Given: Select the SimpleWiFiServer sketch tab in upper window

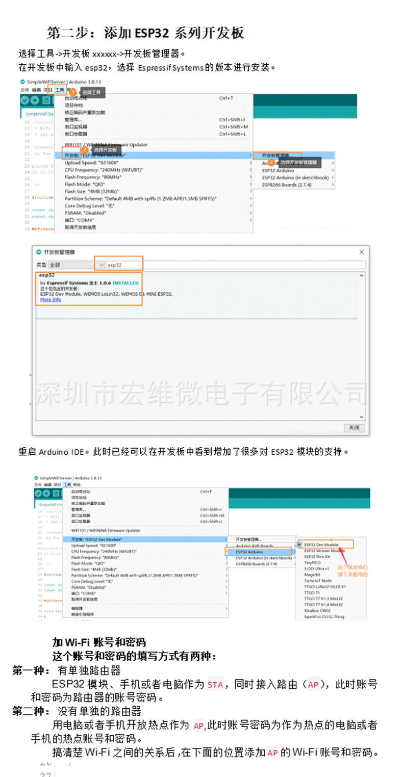Looking at the screenshot, I should point(40,114).
